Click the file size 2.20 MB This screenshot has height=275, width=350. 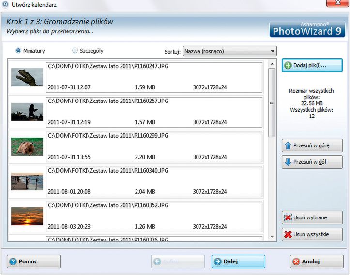point(145,157)
